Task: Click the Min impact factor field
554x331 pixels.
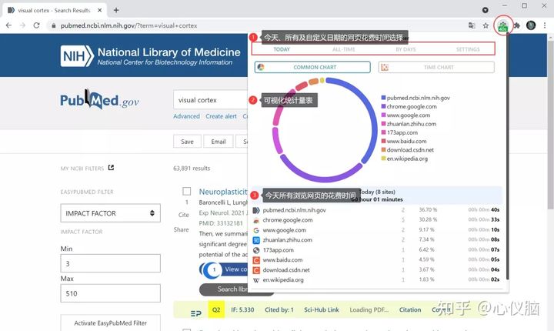Action: [x=110, y=263]
